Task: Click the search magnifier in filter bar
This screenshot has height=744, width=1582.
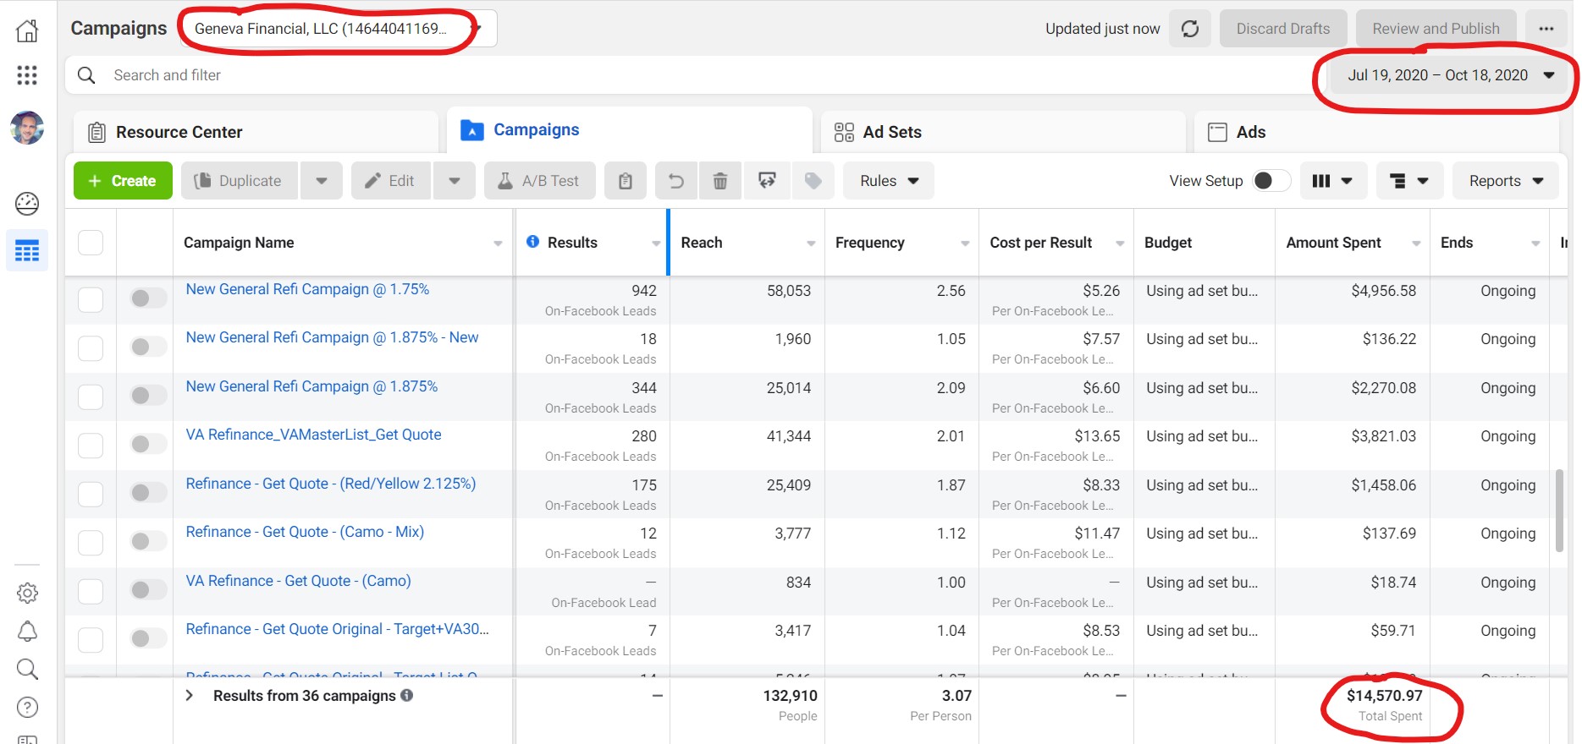Action: tap(86, 75)
